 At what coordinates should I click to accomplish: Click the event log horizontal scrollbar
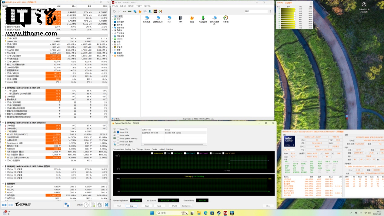[174, 144]
